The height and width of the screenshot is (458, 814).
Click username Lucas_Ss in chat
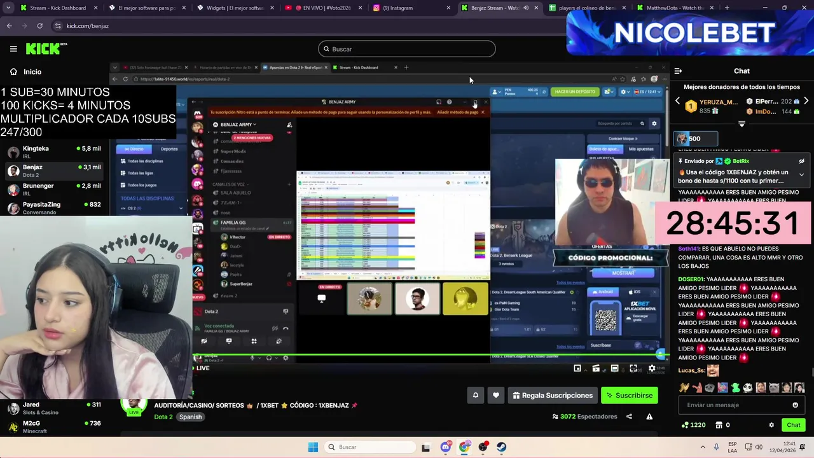coord(691,370)
